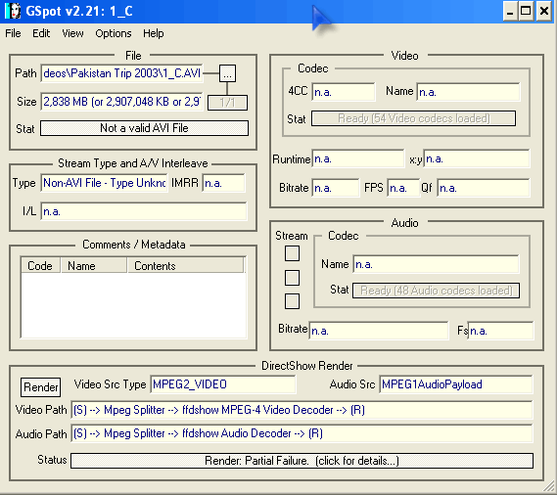
Task: Click the Qf field
Action: pos(484,188)
